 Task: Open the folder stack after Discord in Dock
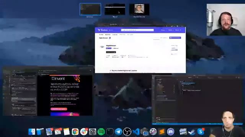183,132
